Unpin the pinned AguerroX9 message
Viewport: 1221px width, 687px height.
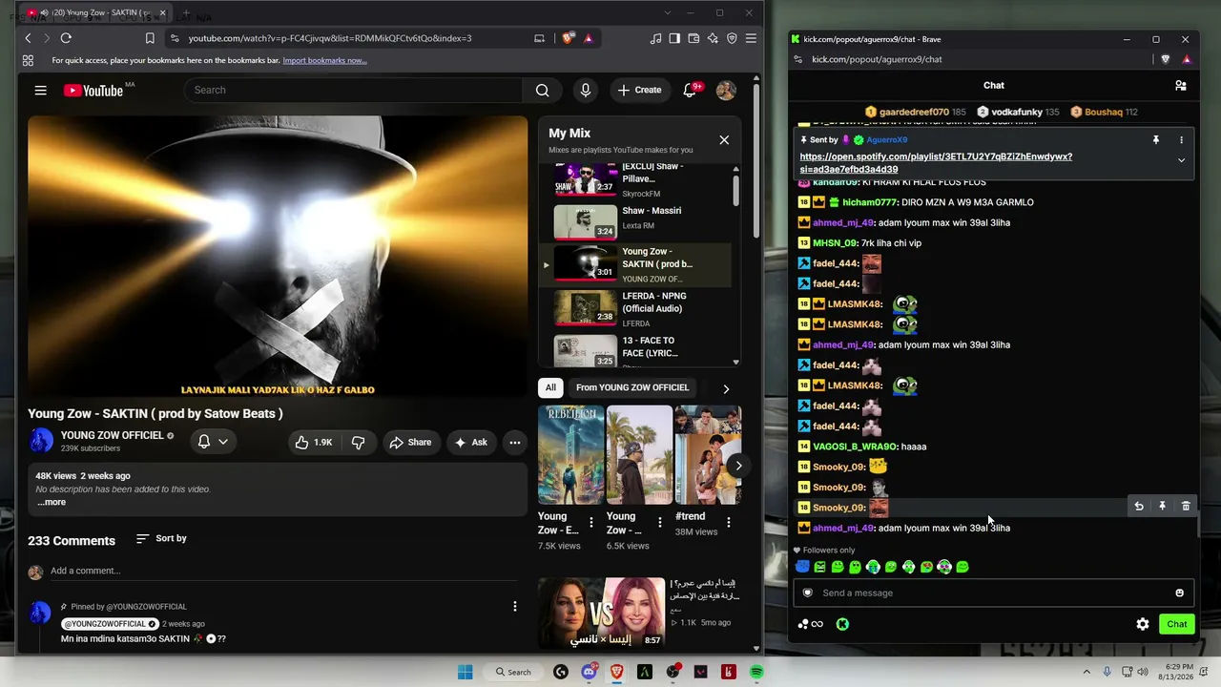coord(1156,140)
